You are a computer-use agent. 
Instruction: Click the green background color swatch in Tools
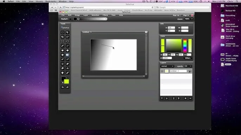pos(66,81)
